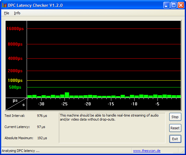The width and height of the screenshot is (186, 155).
Task: Click the -20 time axis label
Action: point(87,104)
